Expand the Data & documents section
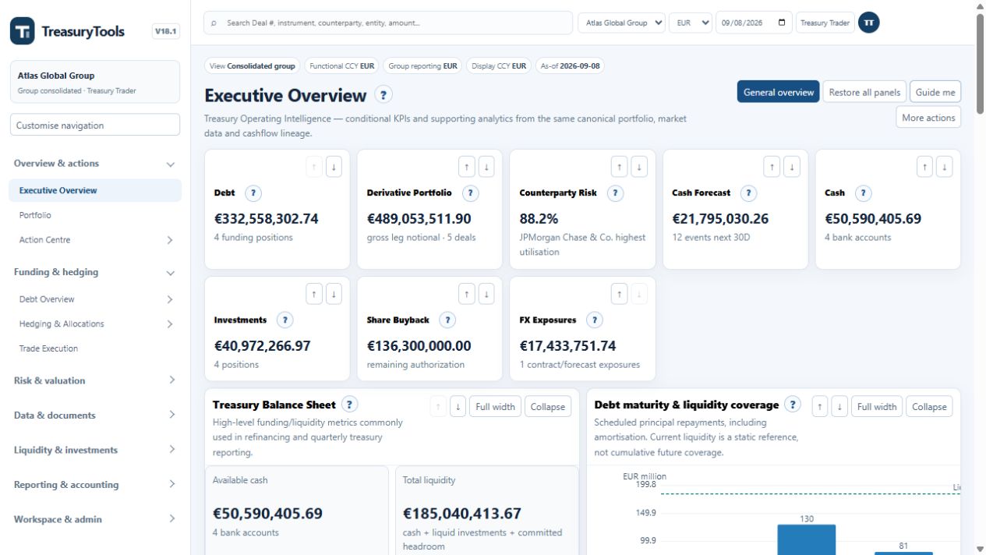The width and height of the screenshot is (986, 555). [x=95, y=415]
